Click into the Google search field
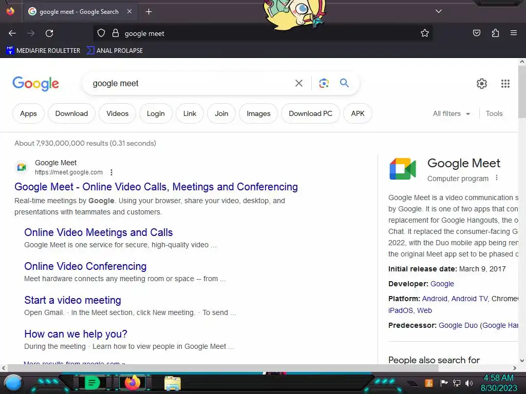This screenshot has height=394, width=526. (x=191, y=83)
